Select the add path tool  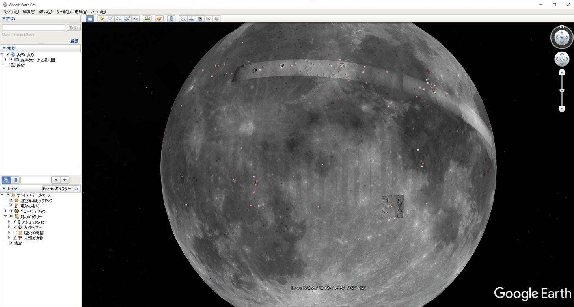(119, 19)
